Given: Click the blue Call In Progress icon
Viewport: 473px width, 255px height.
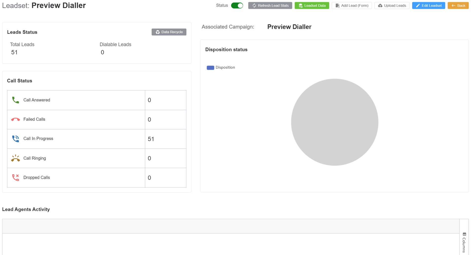Looking at the screenshot, I should pos(15,139).
